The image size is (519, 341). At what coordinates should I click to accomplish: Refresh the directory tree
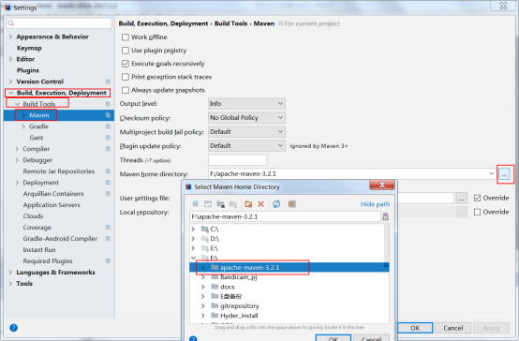point(276,203)
